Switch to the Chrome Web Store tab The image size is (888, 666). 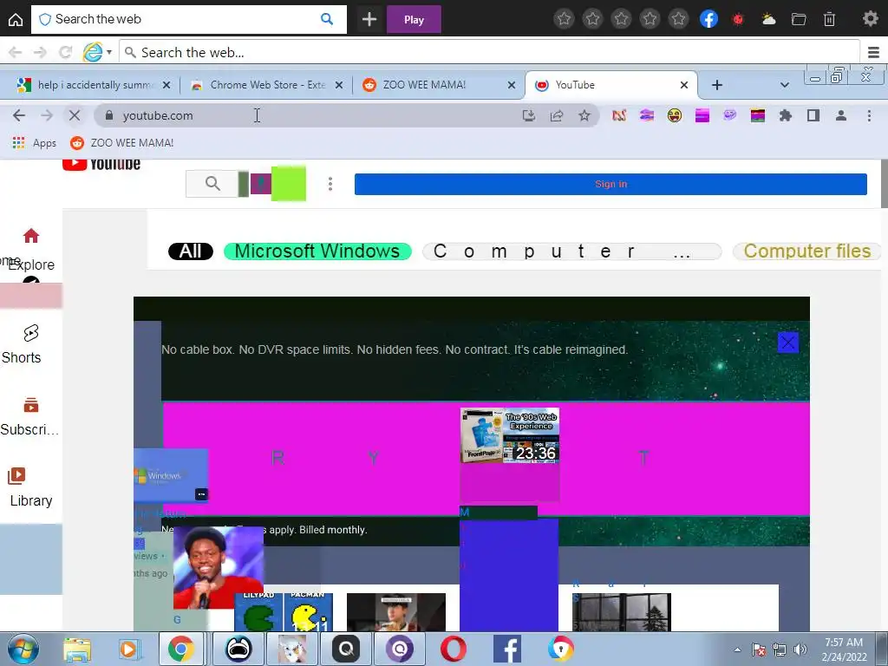(267, 85)
